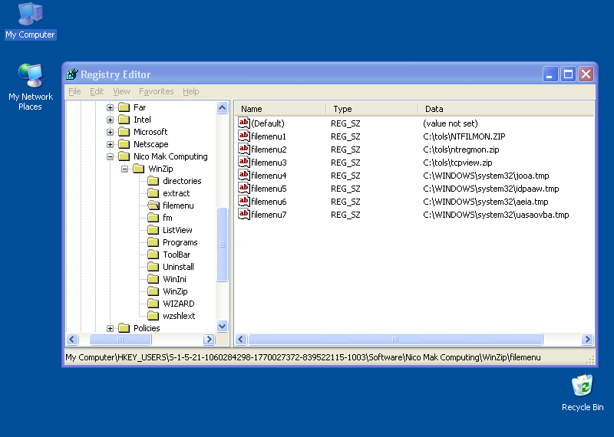Select the ListView key label in the tree
Screen dimensions: 614x437
tap(177, 230)
